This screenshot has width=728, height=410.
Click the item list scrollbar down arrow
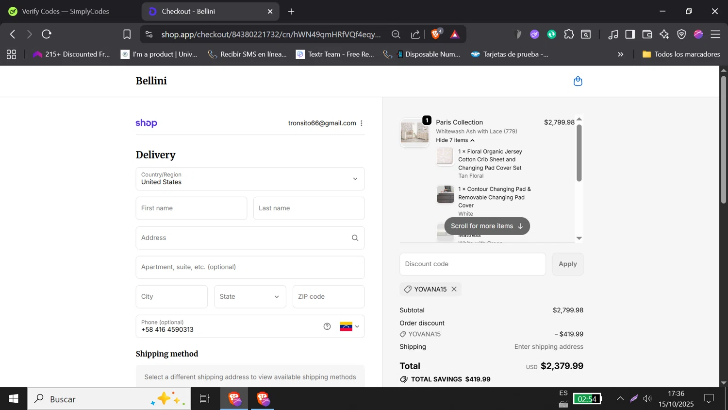click(579, 238)
